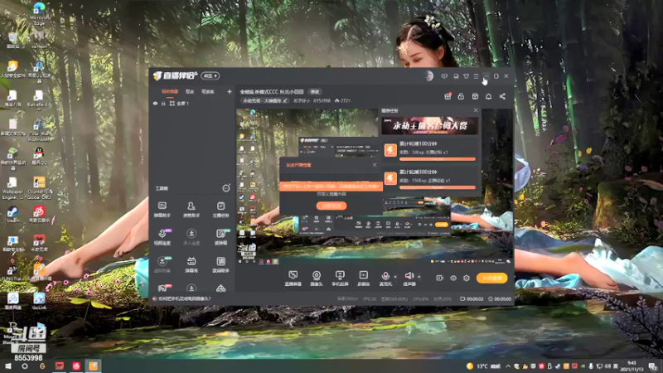The height and width of the screenshot is (373, 663).
Task: Open the gift box icon with red badge
Action: click(448, 96)
